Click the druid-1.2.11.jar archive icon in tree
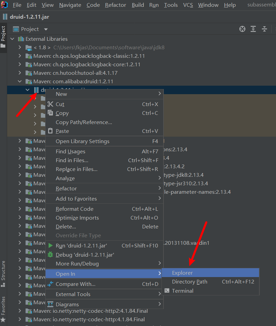Image resolution: width=276 pixels, height=326 pixels. 36,90
